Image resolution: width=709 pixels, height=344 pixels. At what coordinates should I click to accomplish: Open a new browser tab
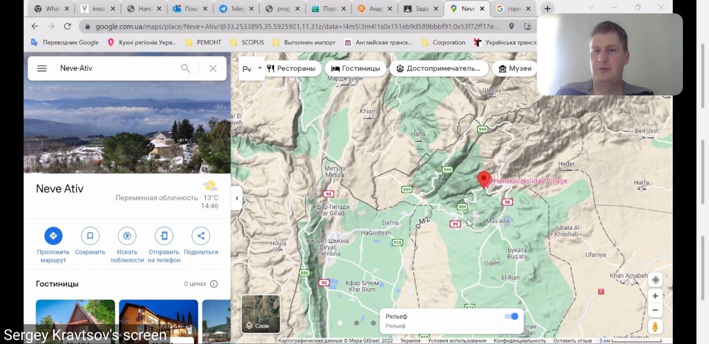(547, 9)
